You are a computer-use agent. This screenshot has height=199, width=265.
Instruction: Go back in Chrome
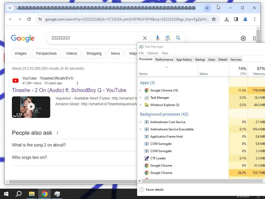coord(10,19)
